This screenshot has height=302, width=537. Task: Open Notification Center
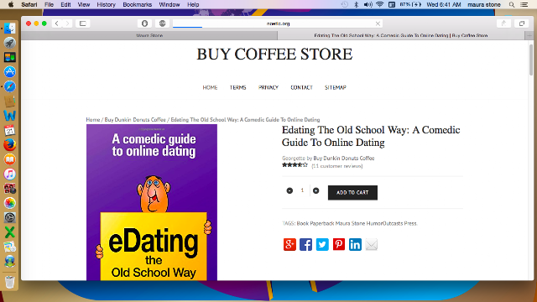click(x=524, y=4)
